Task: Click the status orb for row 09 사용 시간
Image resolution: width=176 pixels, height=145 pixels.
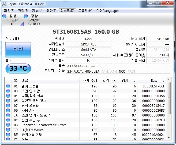Action: click(8, 110)
